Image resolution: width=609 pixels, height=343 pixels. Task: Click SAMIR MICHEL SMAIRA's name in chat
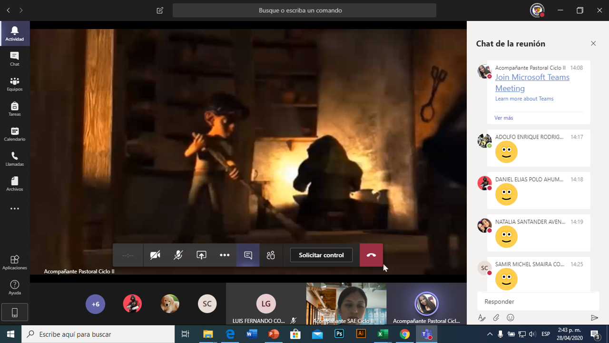530,264
